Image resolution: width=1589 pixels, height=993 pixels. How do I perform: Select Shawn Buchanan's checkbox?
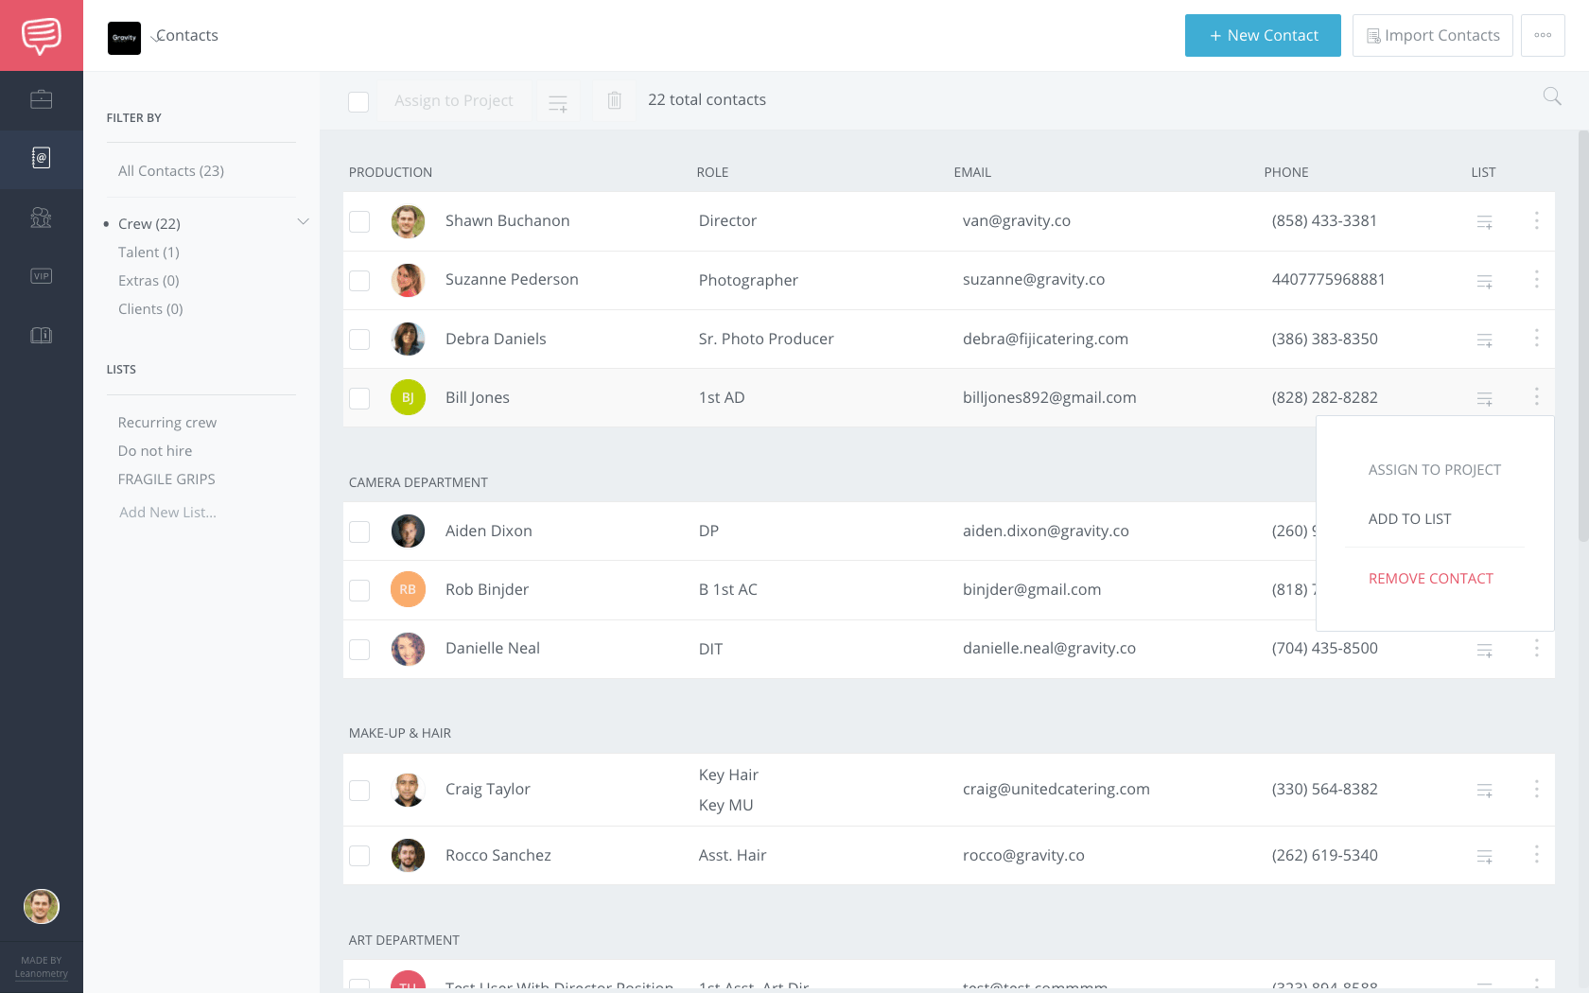click(359, 222)
